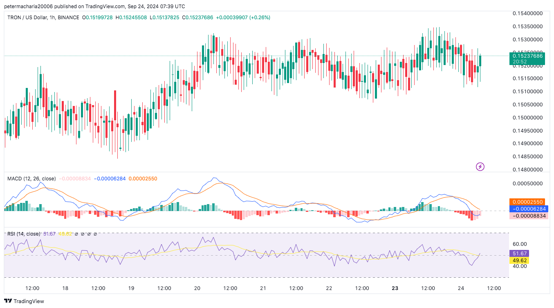Click the purple lightning bolt icon
The width and height of the screenshot is (554, 308).
tap(480, 166)
